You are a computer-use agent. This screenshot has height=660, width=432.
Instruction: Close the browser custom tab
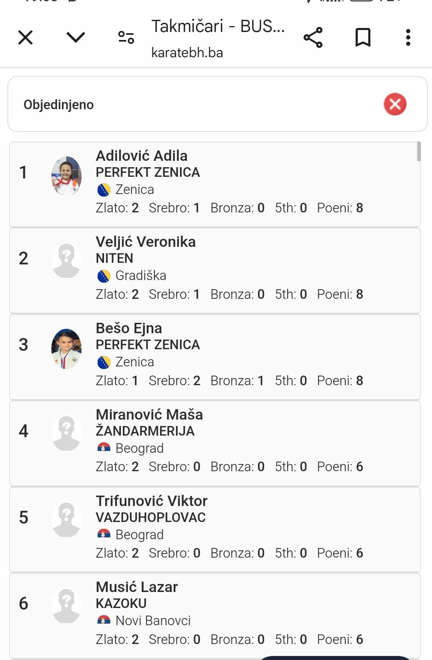tap(26, 38)
